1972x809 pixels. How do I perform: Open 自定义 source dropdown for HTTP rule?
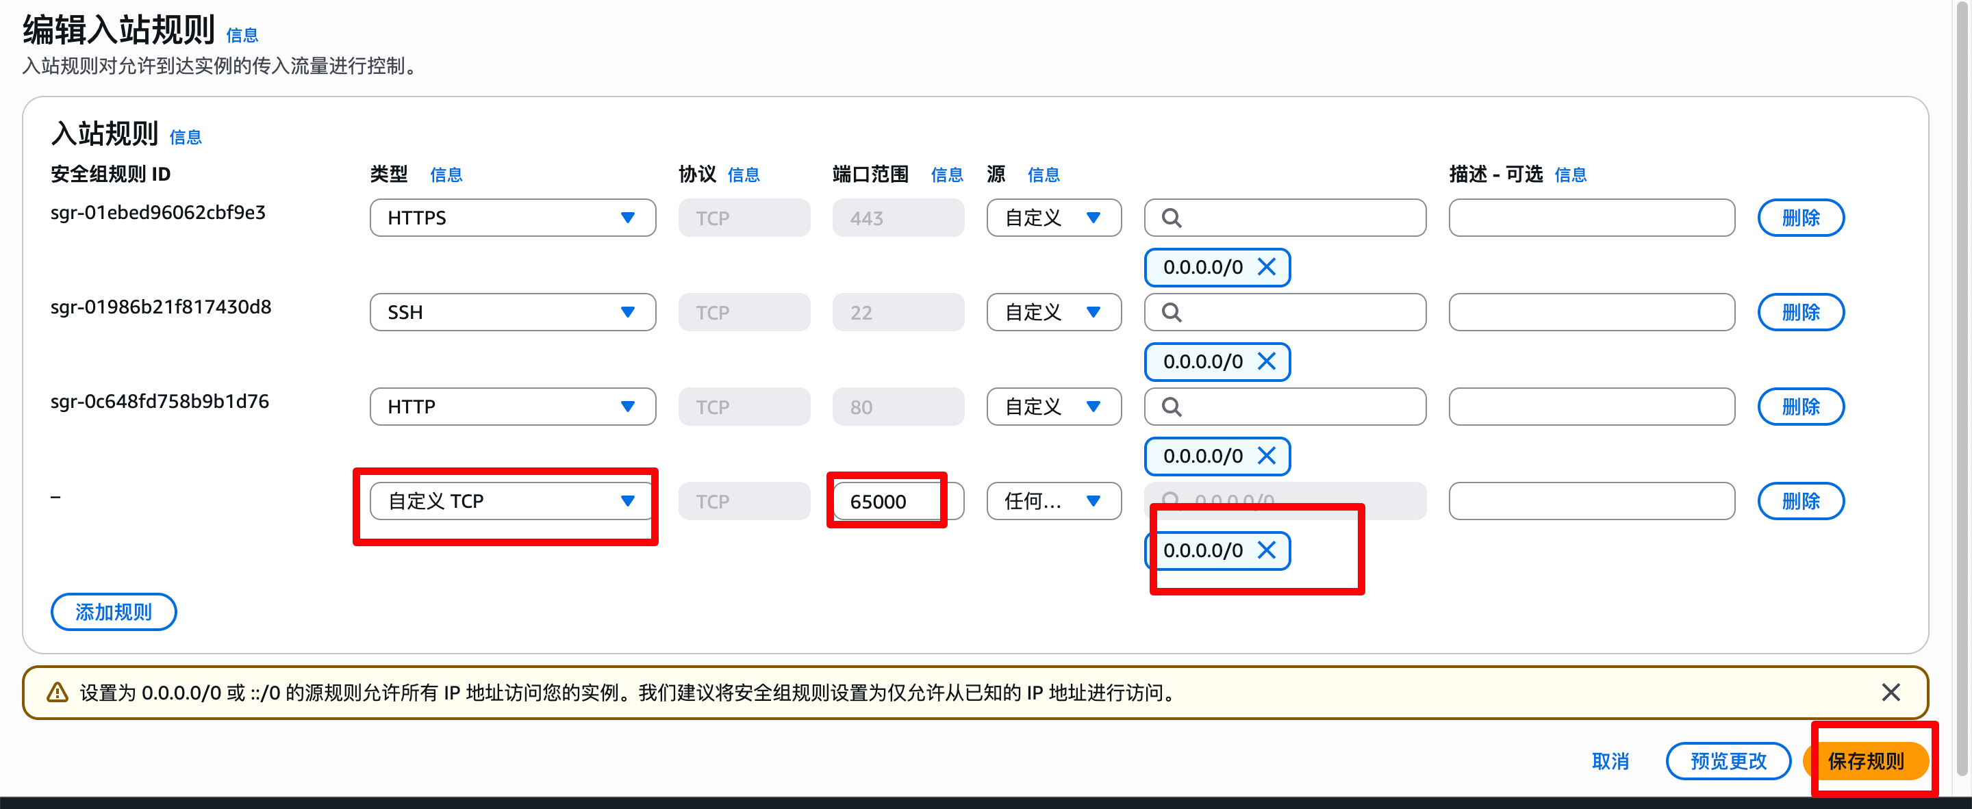tap(1053, 407)
